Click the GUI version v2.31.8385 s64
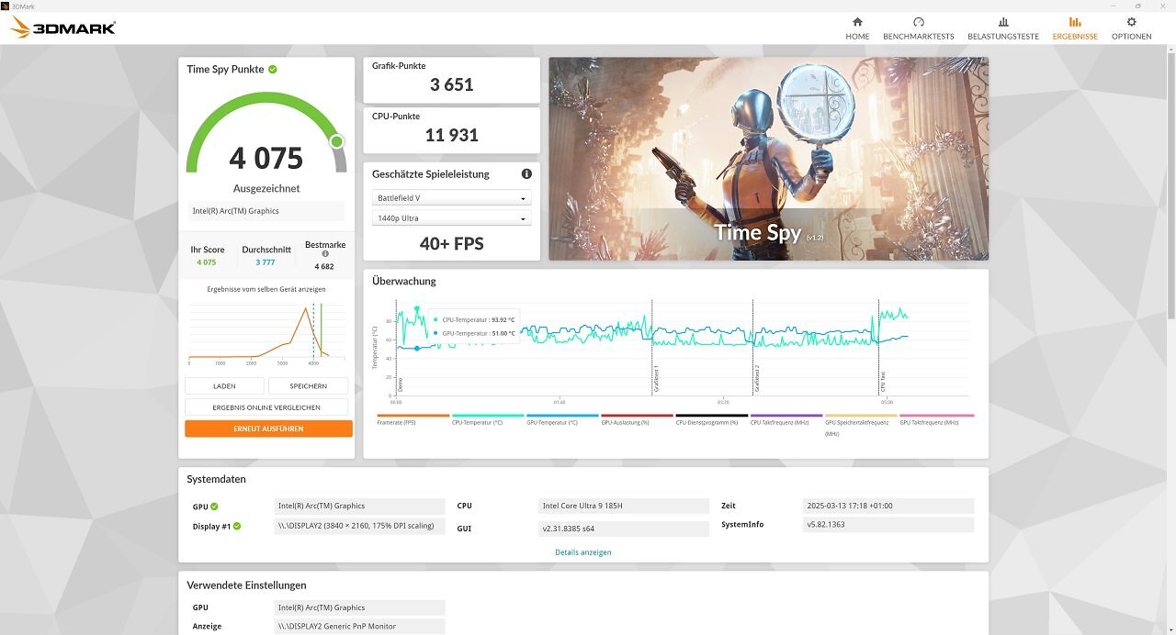Viewport: 1176px width, 635px height. [x=624, y=529]
